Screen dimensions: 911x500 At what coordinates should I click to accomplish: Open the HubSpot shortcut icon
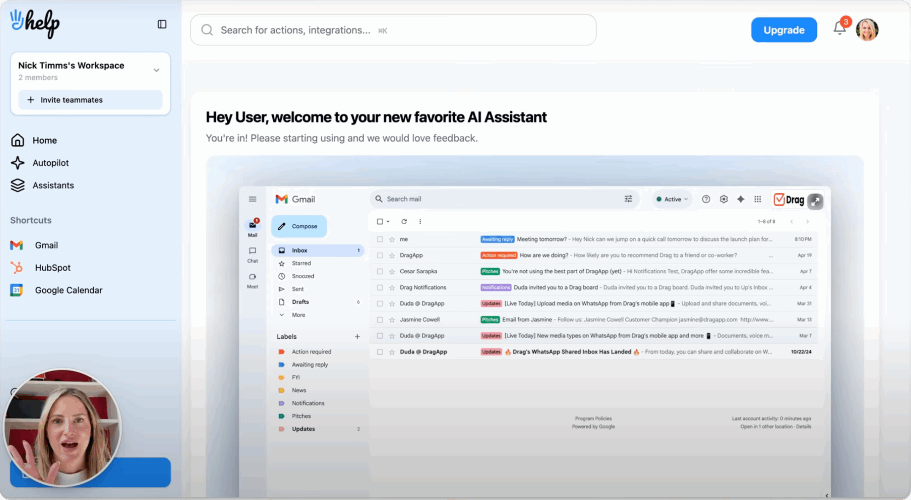tap(16, 268)
